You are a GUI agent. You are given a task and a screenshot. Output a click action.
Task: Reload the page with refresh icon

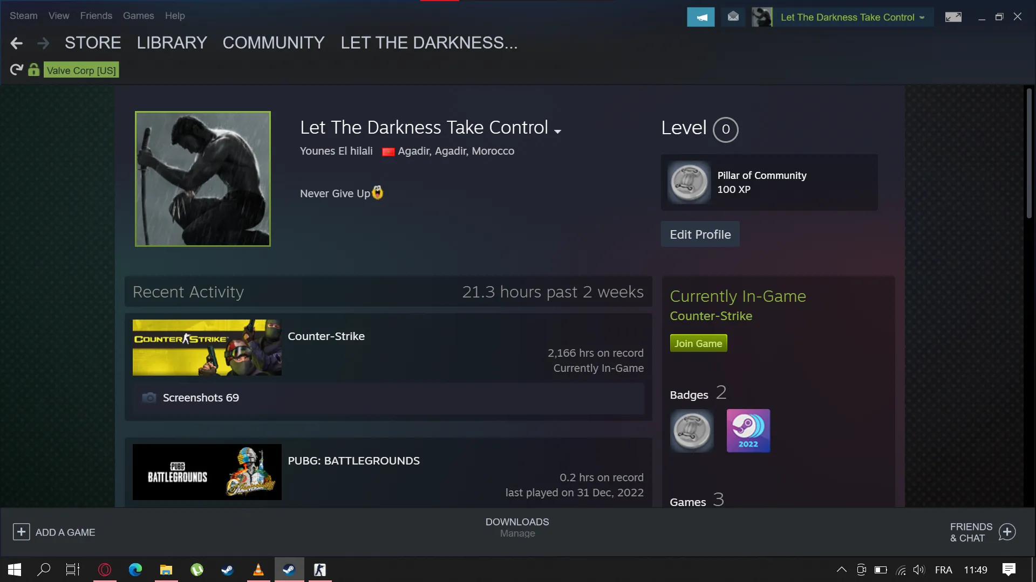pos(17,70)
